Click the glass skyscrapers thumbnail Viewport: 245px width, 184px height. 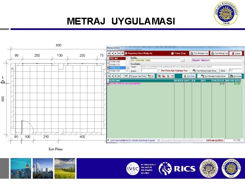click(43, 168)
